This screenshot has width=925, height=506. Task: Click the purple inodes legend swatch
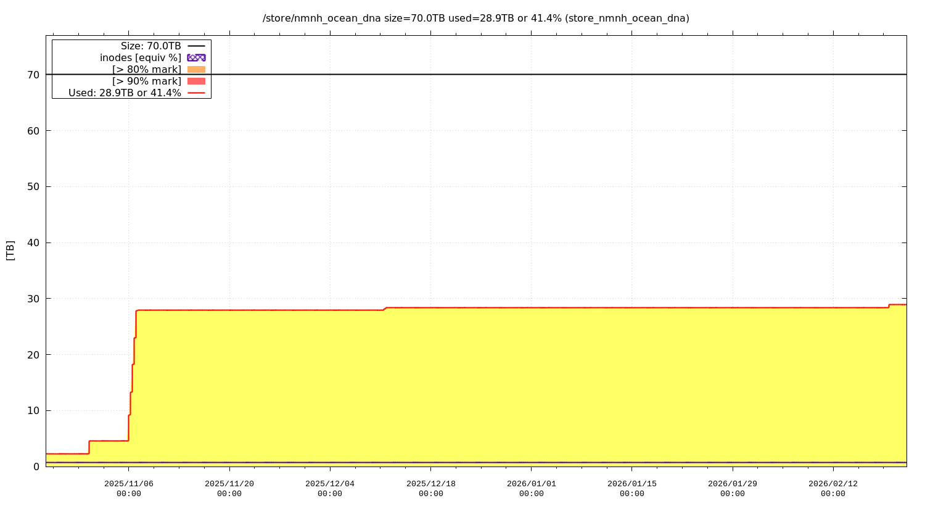pos(196,58)
